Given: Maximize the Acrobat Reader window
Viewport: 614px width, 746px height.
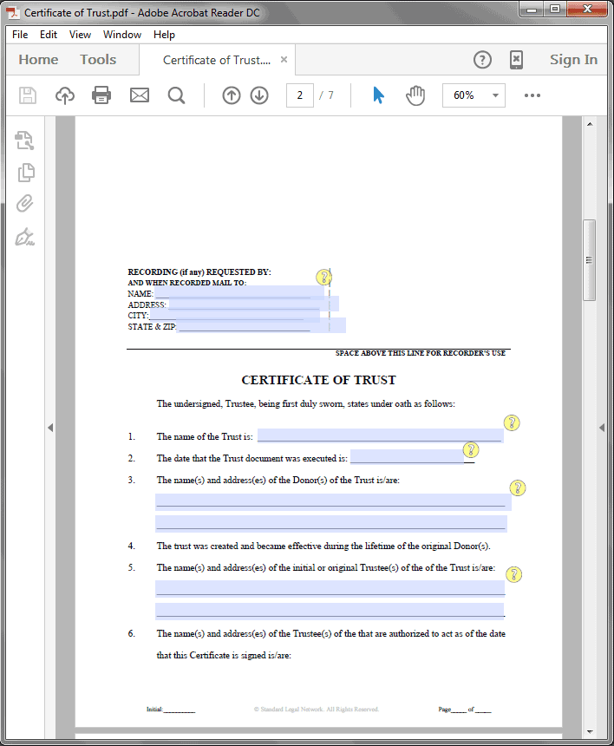Looking at the screenshot, I should pyautogui.click(x=555, y=9).
